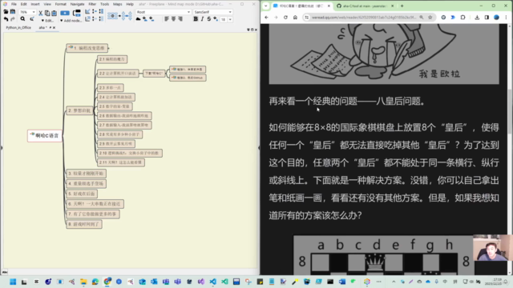Open the font size dropdown arrow
Screen dimensions: 513x288
pos(230,19)
